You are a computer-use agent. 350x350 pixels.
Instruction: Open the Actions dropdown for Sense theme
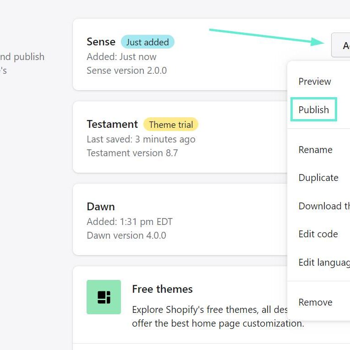pos(341,45)
